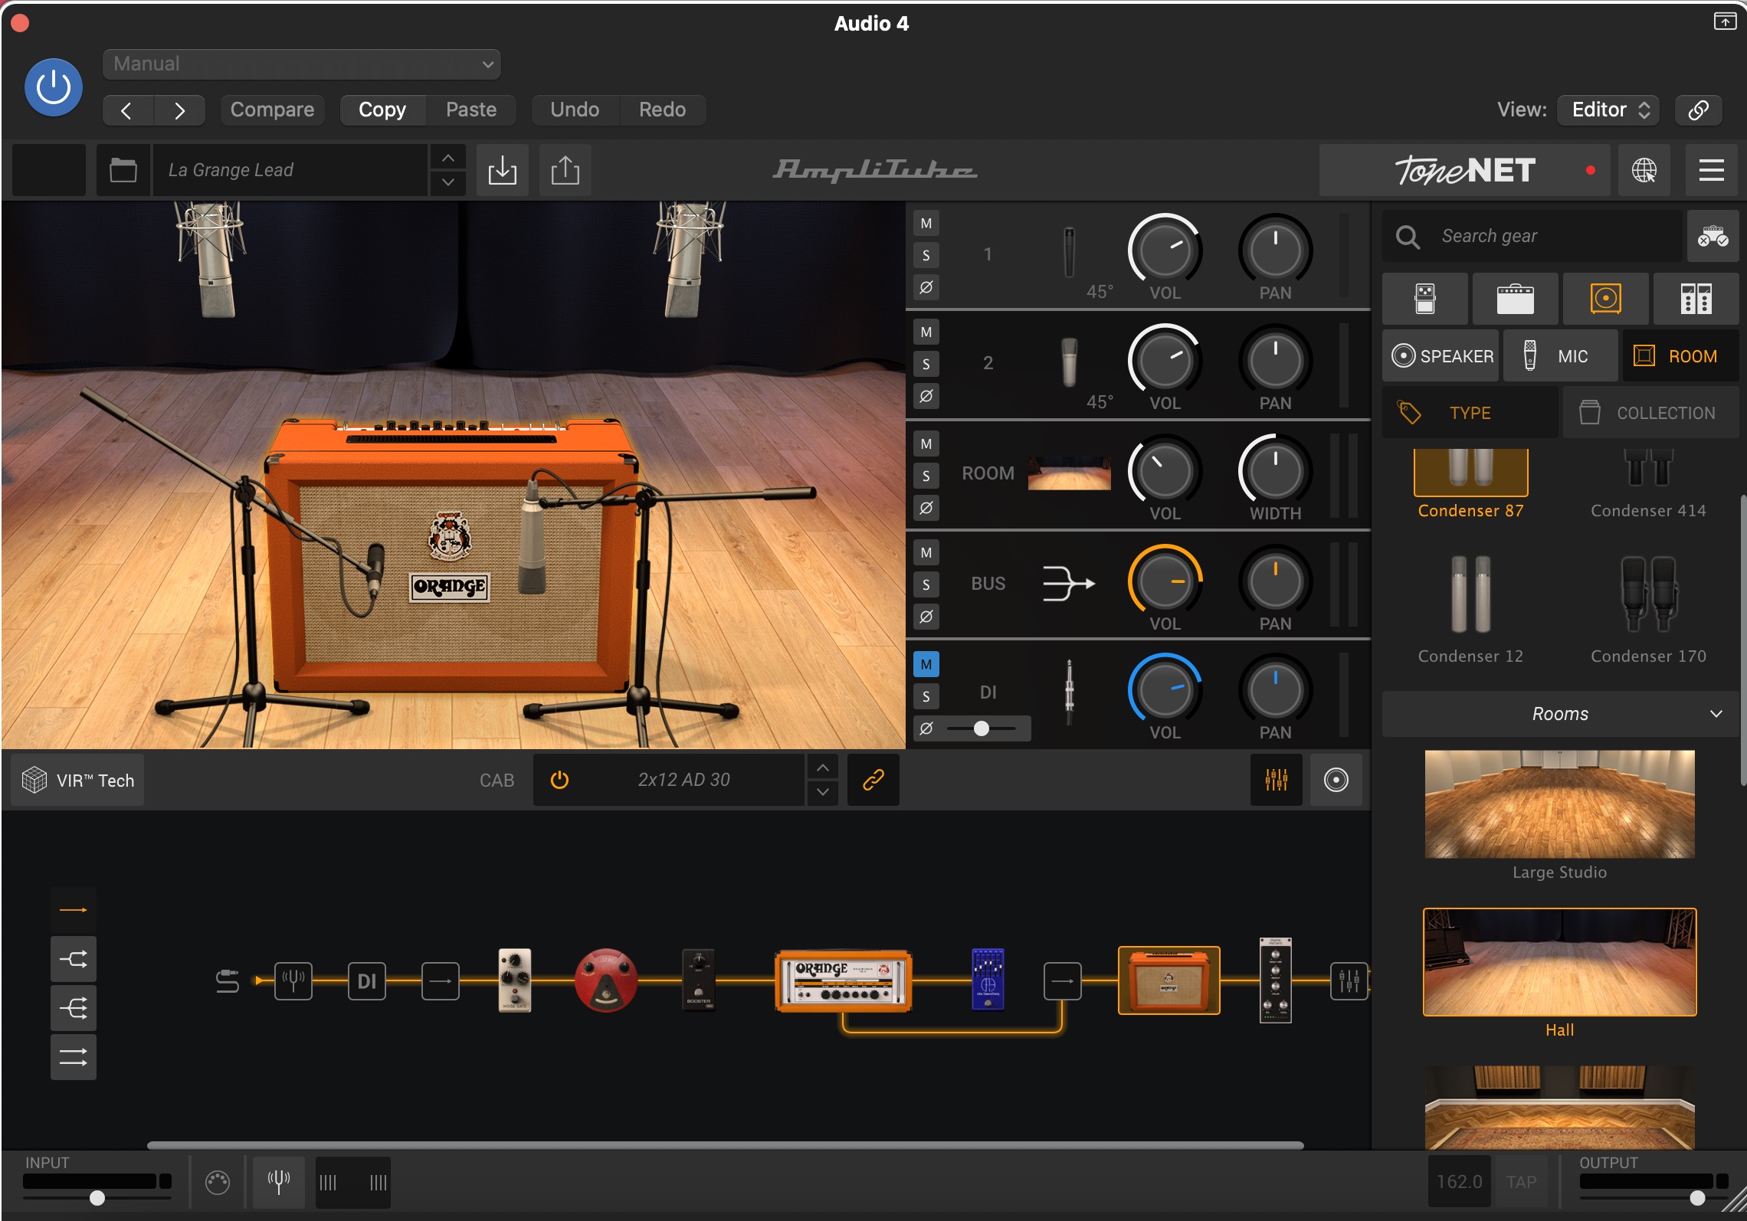Click the Copy button

(x=382, y=110)
